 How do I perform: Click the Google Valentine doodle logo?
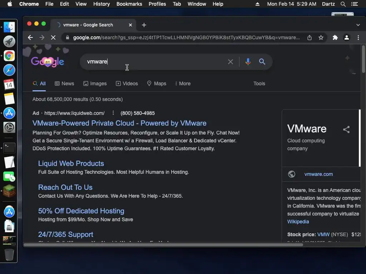pyautogui.click(x=48, y=62)
